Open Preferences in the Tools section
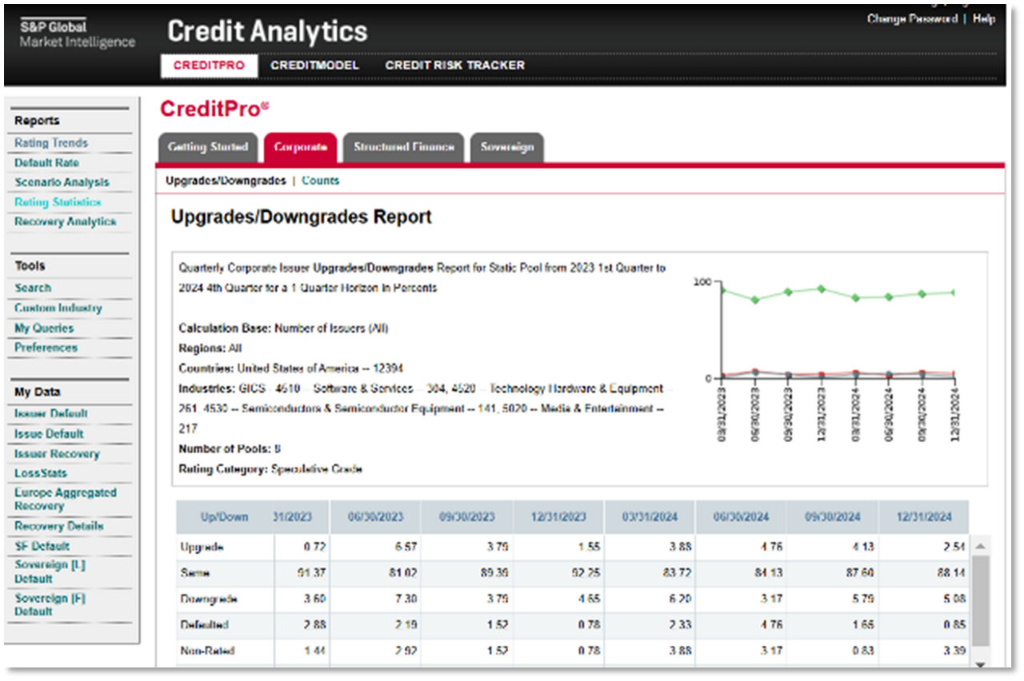This screenshot has height=681, width=1024. (x=46, y=348)
